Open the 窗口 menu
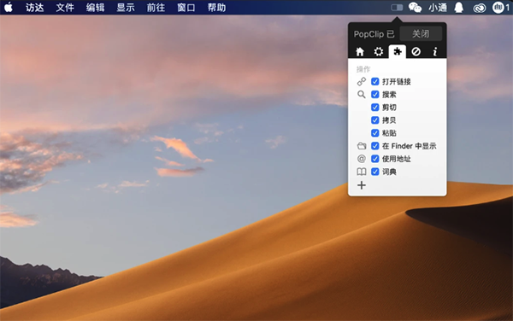 (186, 7)
